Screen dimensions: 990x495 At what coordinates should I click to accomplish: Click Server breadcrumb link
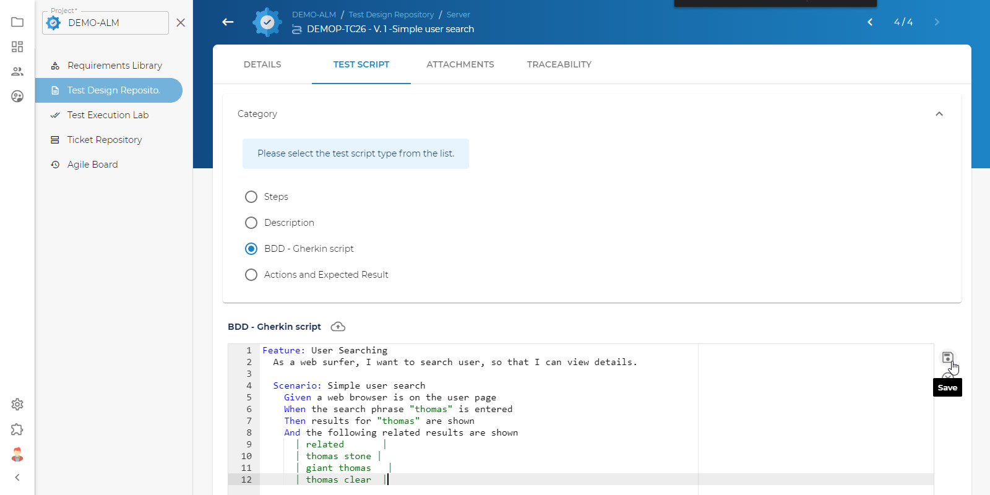[458, 14]
